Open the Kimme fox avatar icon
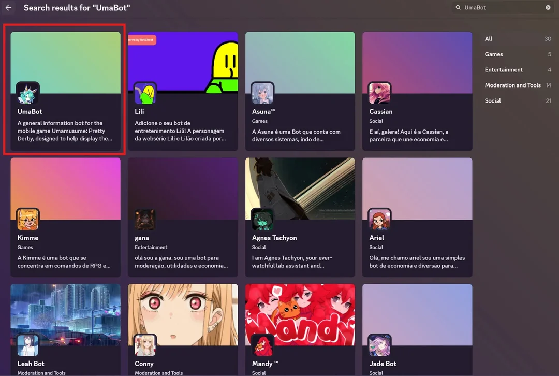The image size is (559, 376). point(28,220)
